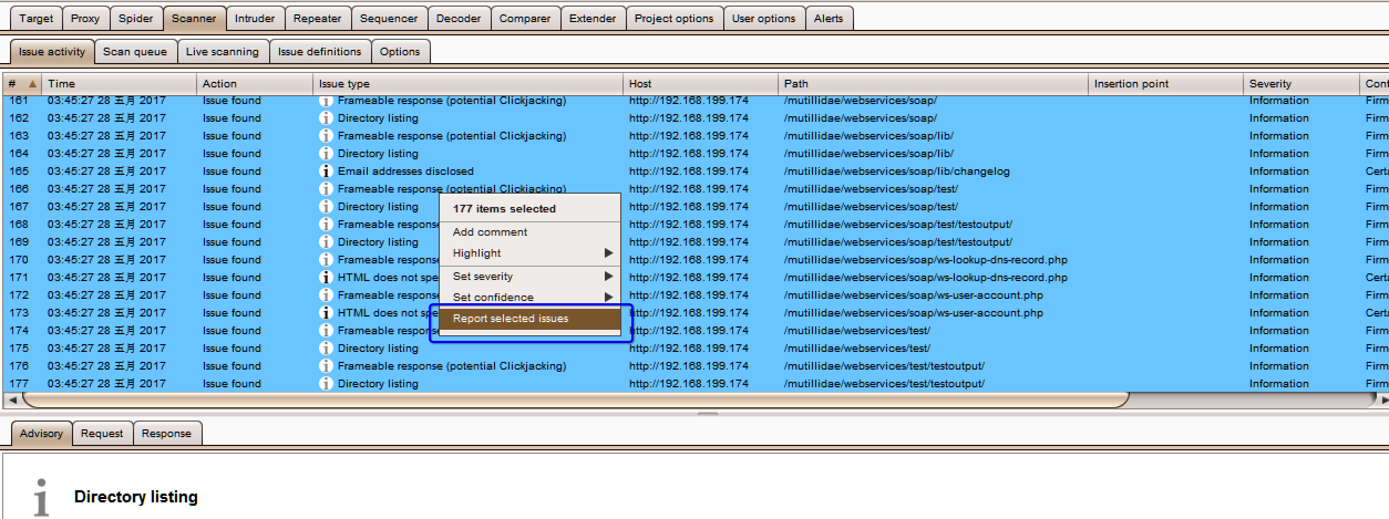
Task: Click the info icon in row 169
Action: pos(326,242)
